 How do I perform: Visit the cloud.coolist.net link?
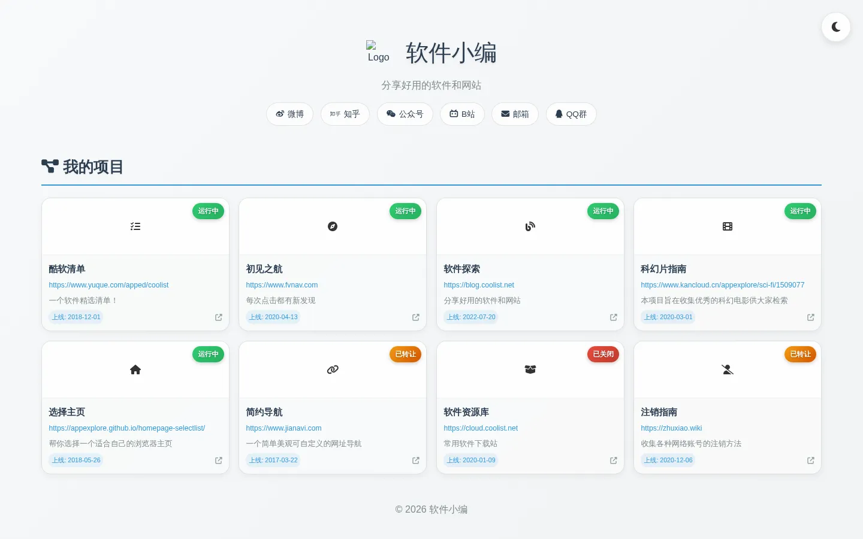pos(481,428)
